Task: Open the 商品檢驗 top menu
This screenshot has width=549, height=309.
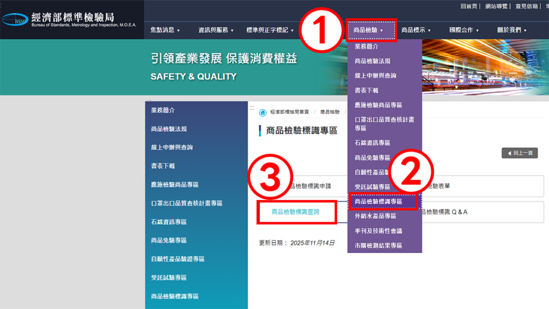Action: (371, 30)
